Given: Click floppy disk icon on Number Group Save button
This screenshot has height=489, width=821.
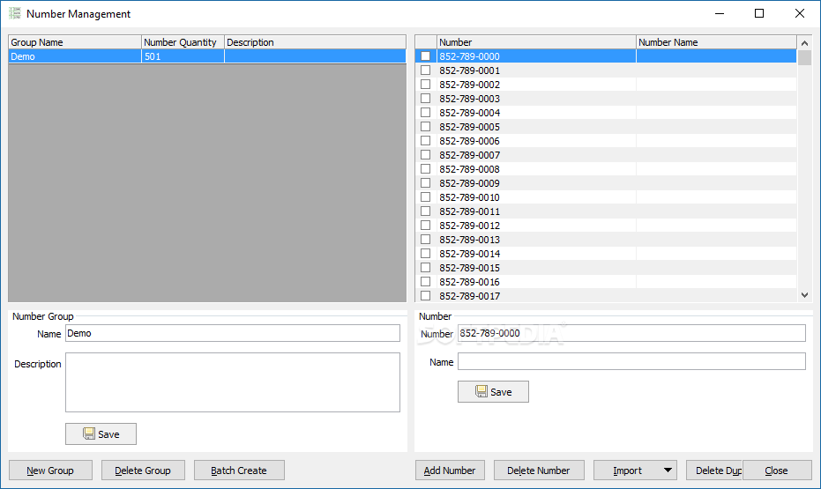Looking at the screenshot, I should click(x=89, y=433).
